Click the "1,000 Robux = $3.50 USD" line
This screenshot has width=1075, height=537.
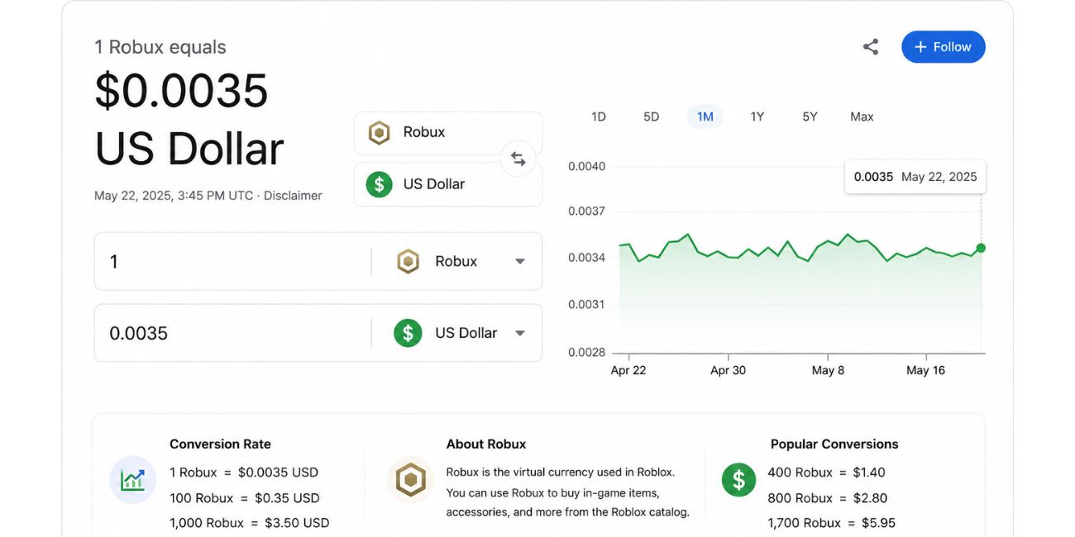(x=250, y=523)
